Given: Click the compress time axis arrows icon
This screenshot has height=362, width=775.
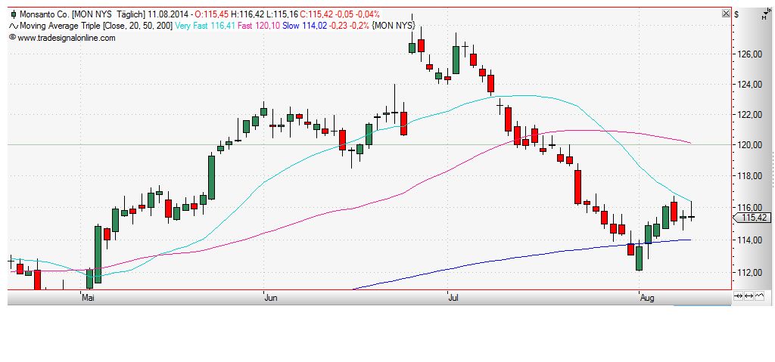Looking at the screenshot, I should click(x=739, y=295).
